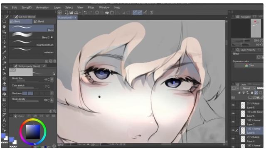The height and width of the screenshot is (149, 266).
Task: Select the first Blend sub tool group tab
Action: [21, 22]
